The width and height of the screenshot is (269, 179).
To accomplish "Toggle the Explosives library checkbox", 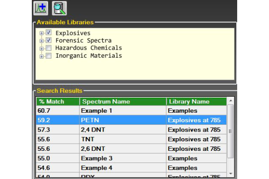I will [x=48, y=33].
